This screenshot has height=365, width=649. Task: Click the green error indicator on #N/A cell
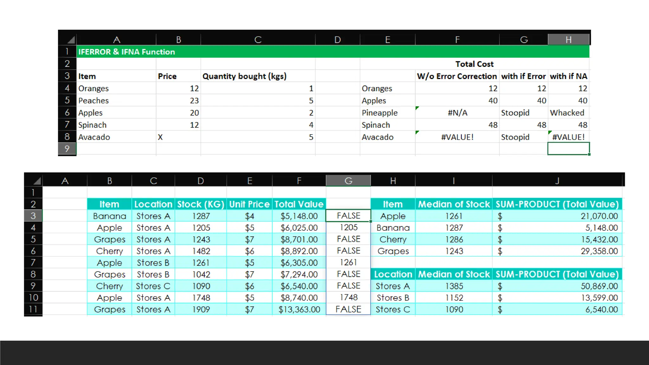[417, 108]
